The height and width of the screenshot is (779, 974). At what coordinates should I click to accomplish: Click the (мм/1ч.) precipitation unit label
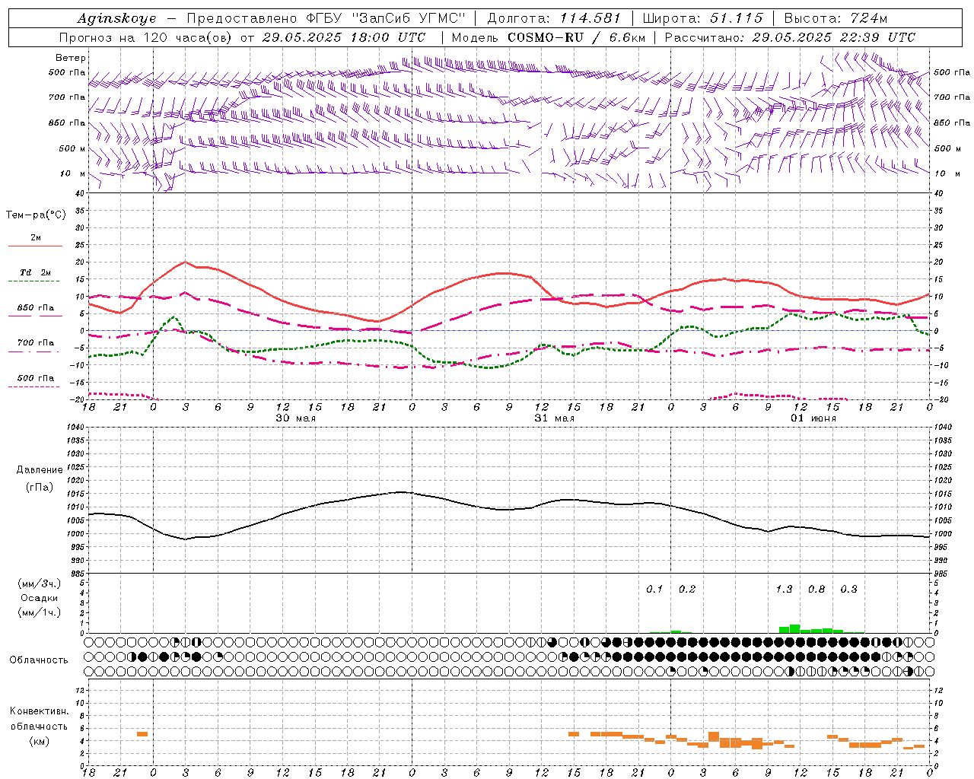point(40,612)
